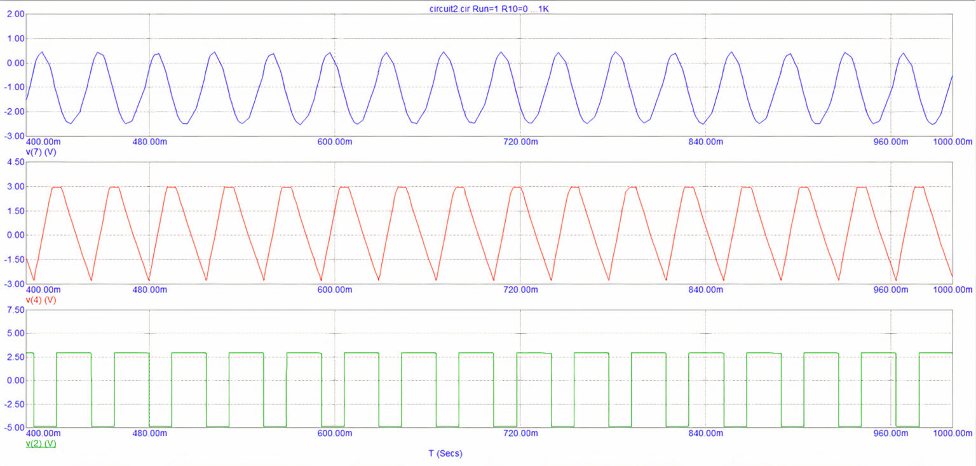Viewport: 976px width, 466px height.
Task: Click 600.00m on the v(7) plot's time axis
Action: (x=335, y=142)
